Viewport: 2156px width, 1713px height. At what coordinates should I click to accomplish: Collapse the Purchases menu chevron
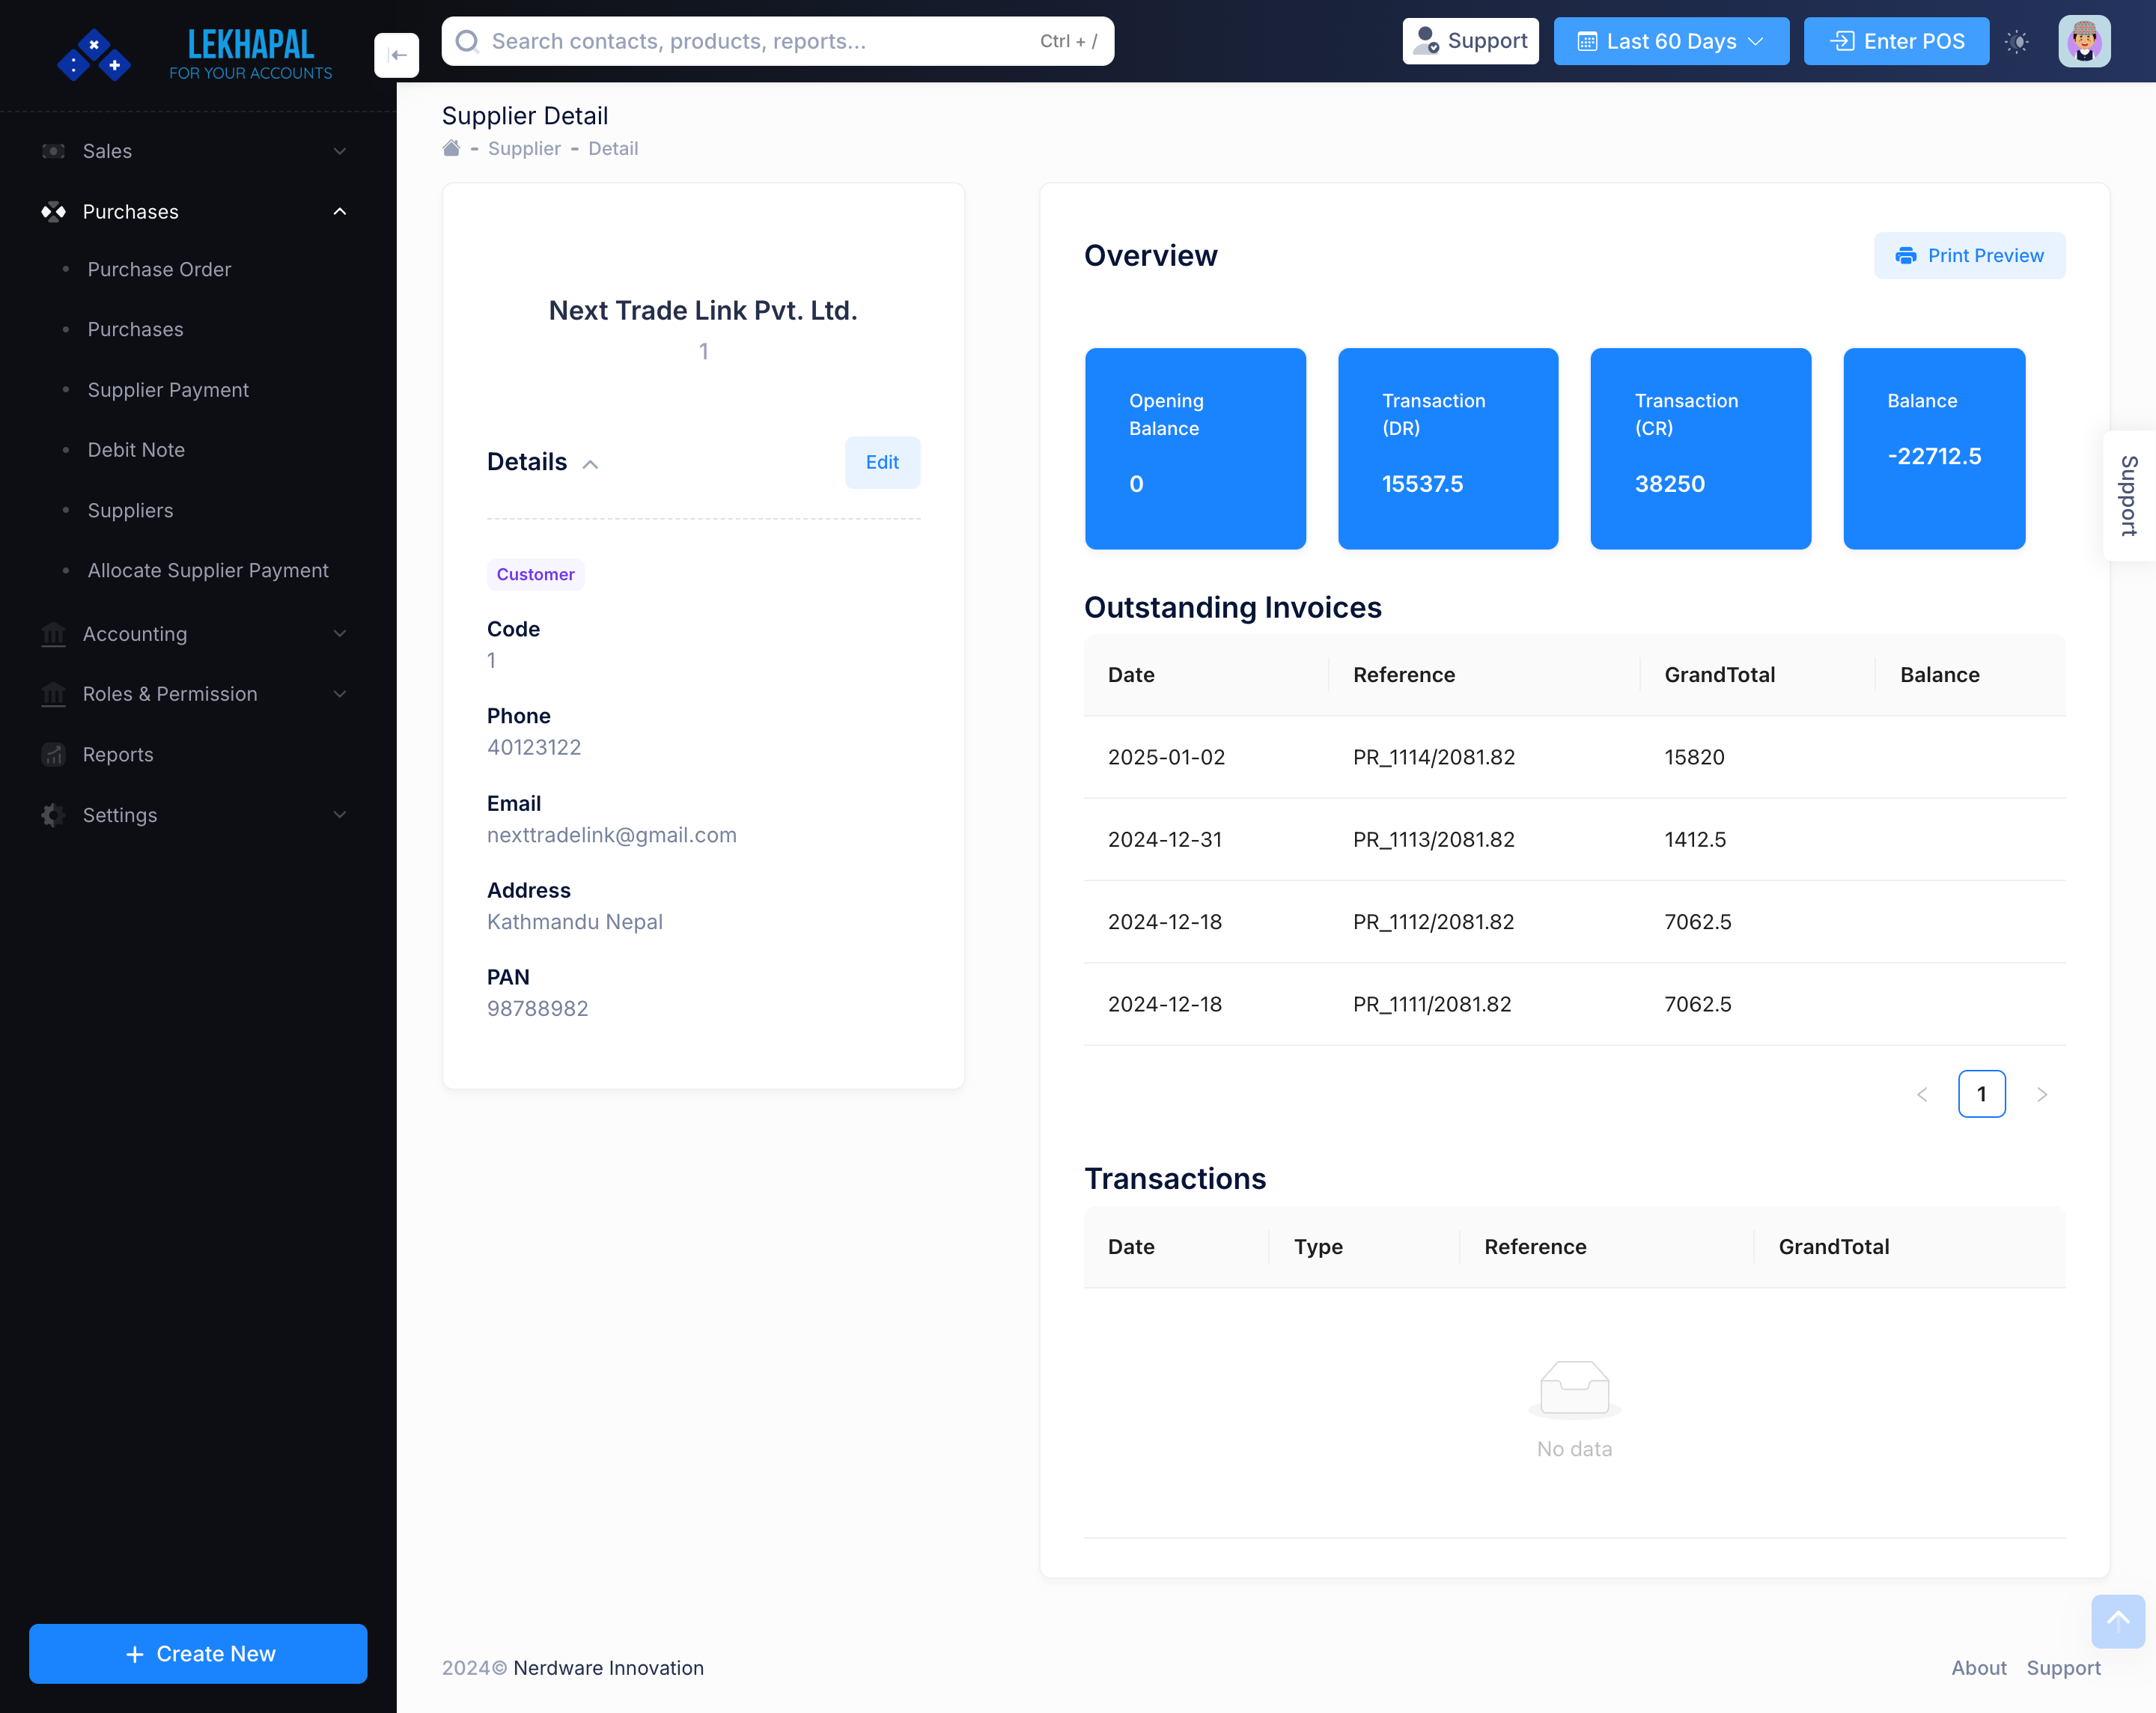(340, 212)
